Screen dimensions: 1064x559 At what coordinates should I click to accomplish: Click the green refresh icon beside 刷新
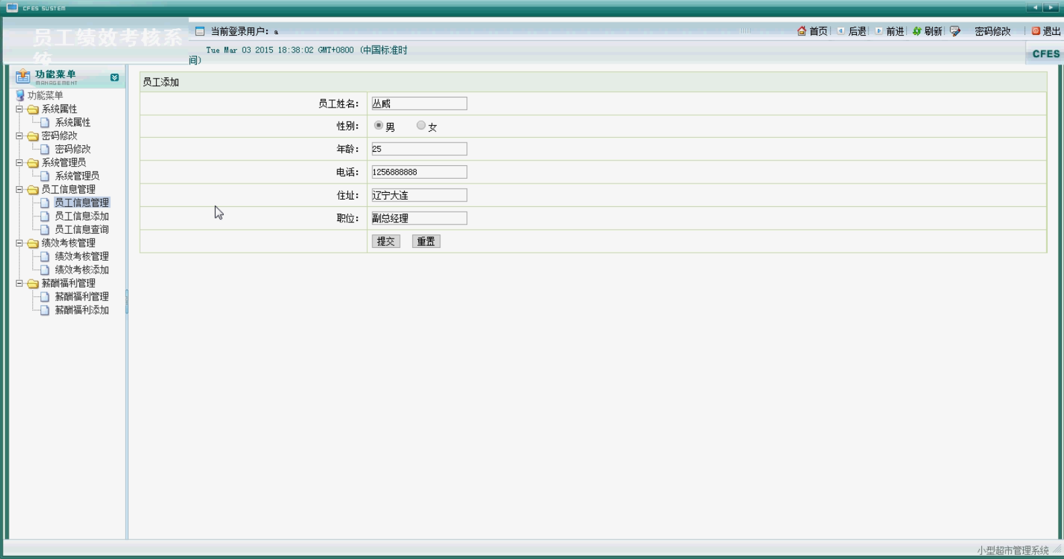coord(917,31)
